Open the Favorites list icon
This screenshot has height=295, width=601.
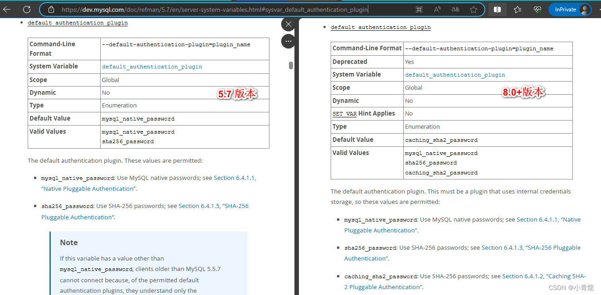click(518, 9)
